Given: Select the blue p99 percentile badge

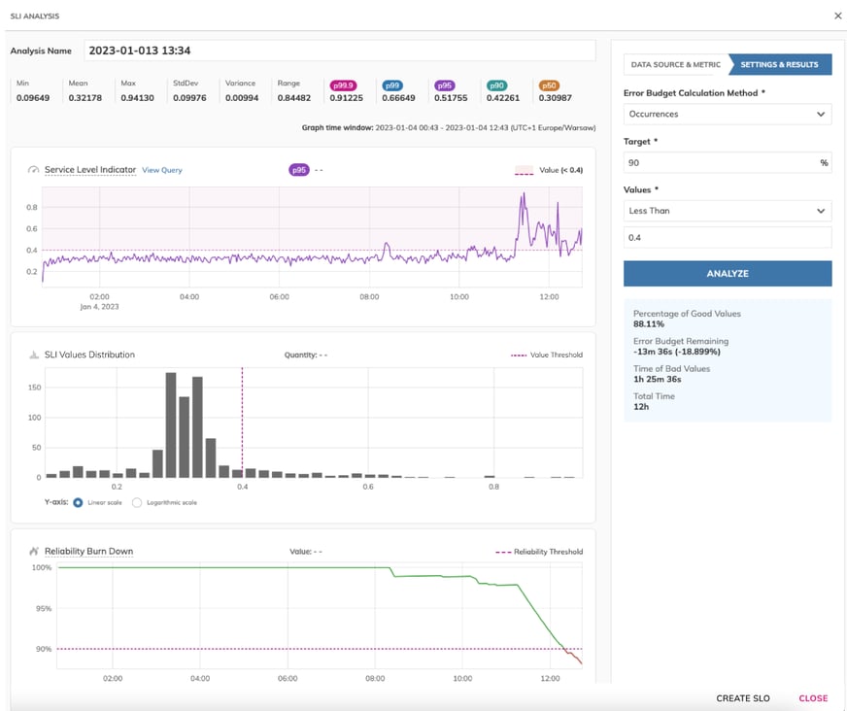Looking at the screenshot, I should coord(392,85).
